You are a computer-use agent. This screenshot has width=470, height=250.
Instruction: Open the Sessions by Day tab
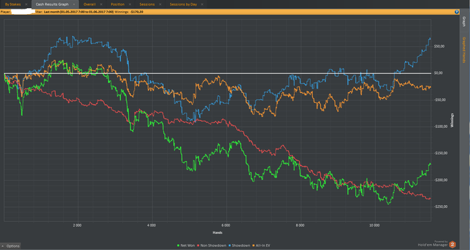point(183,4)
